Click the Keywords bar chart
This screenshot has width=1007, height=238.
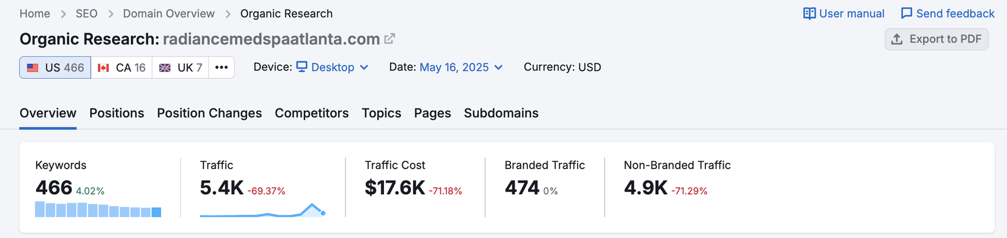click(98, 209)
